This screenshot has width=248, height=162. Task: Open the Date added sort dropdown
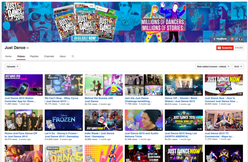click(x=213, y=67)
